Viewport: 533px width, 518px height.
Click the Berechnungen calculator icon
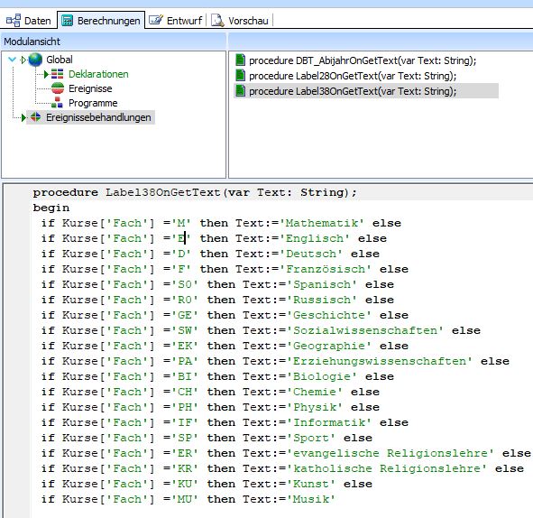[x=67, y=21]
